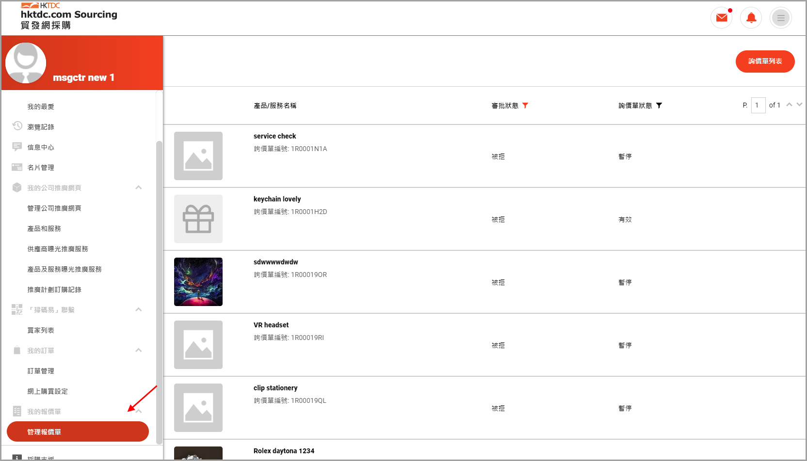Open the Rolex daytona 1234 listing
This screenshot has width=807, height=461.
284,451
